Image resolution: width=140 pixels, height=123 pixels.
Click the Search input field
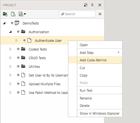[x=77, y=14]
